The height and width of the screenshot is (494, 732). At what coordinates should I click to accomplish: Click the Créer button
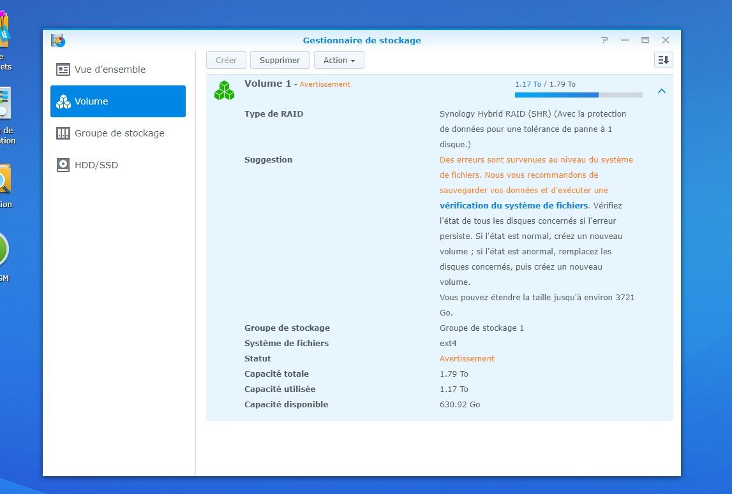click(226, 60)
